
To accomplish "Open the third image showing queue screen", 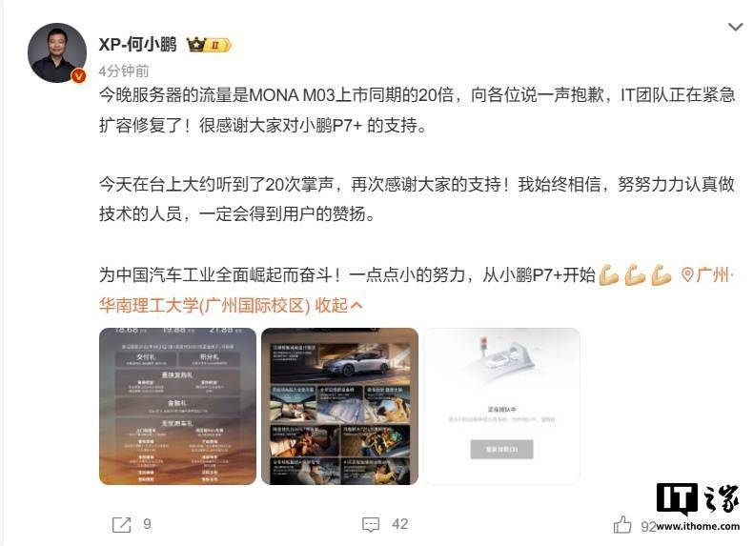I will click(501, 406).
